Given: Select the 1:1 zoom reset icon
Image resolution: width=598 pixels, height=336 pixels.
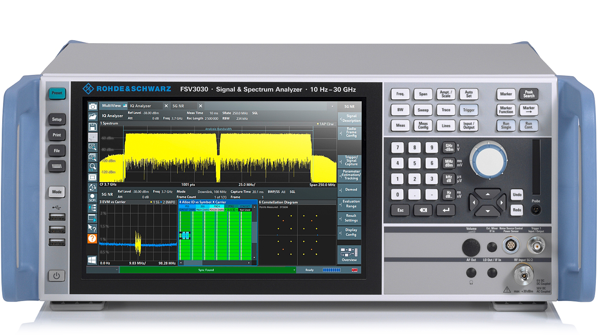Looking at the screenshot, I should pos(93,167).
